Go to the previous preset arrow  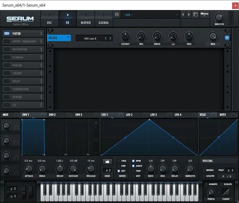point(183,15)
